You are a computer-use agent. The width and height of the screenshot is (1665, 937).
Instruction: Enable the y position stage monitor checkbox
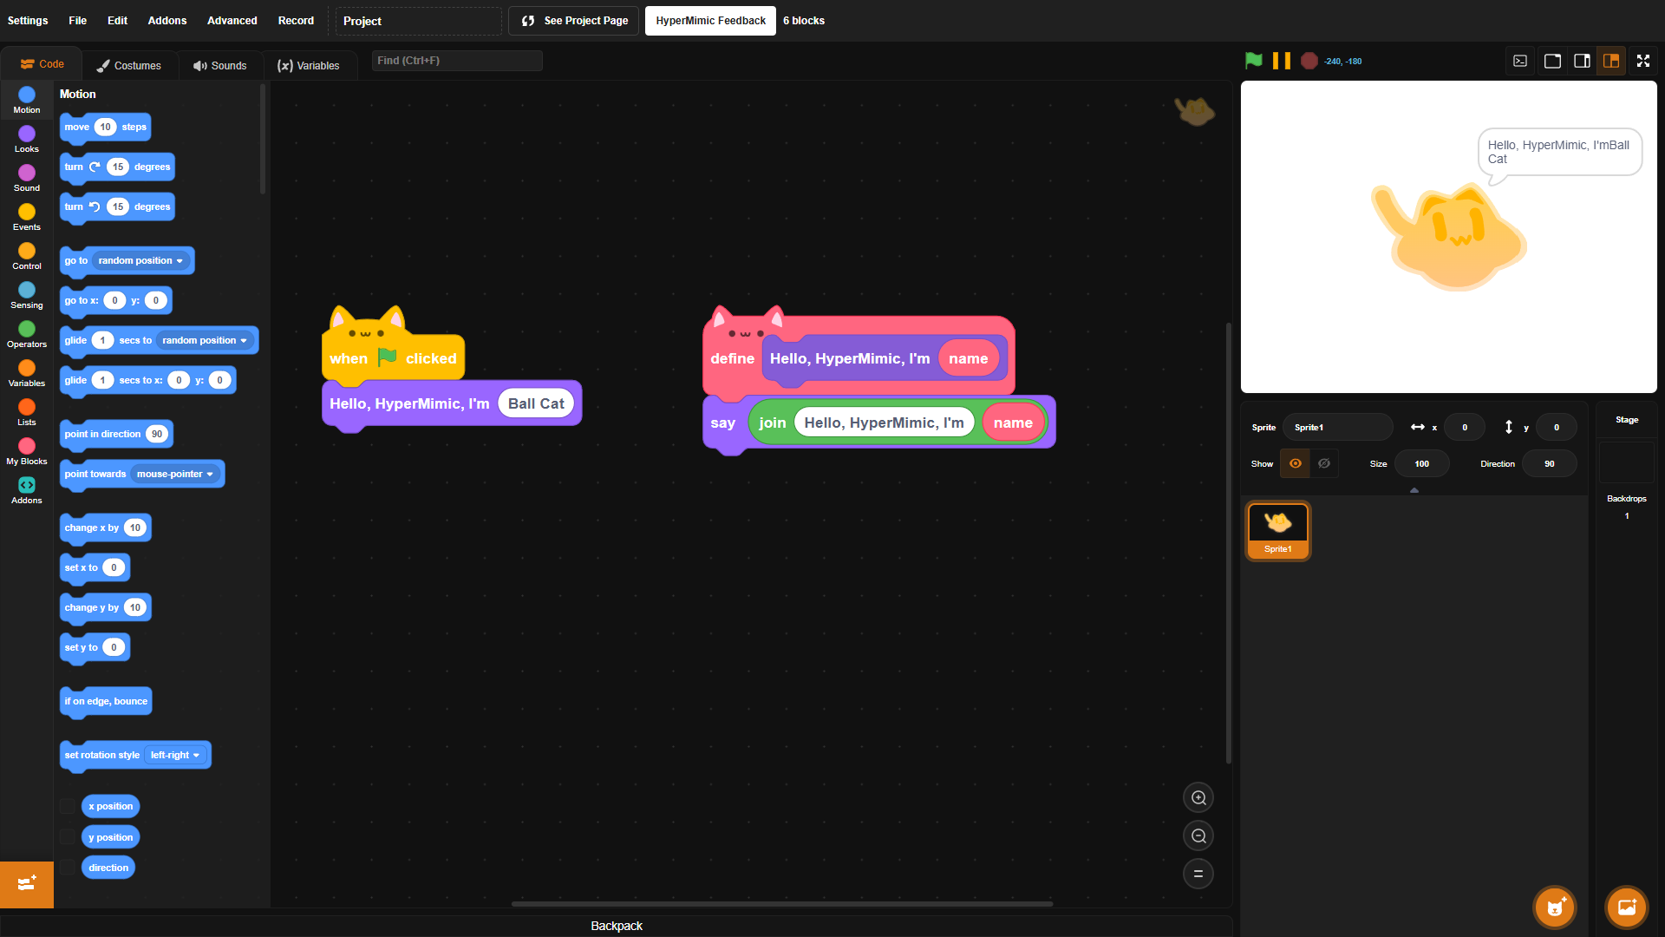pos(67,837)
